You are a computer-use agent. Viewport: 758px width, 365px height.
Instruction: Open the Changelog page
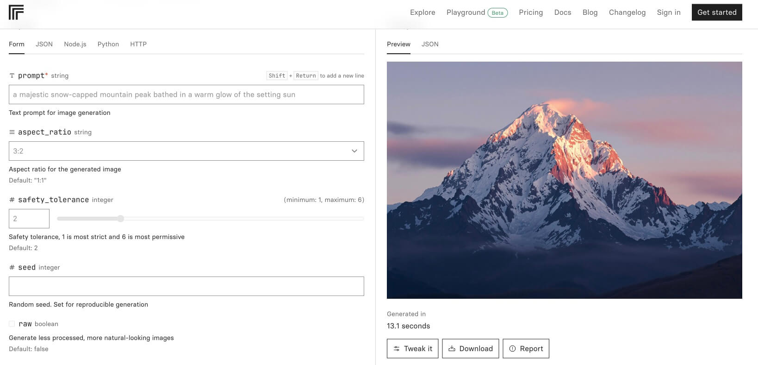click(627, 13)
